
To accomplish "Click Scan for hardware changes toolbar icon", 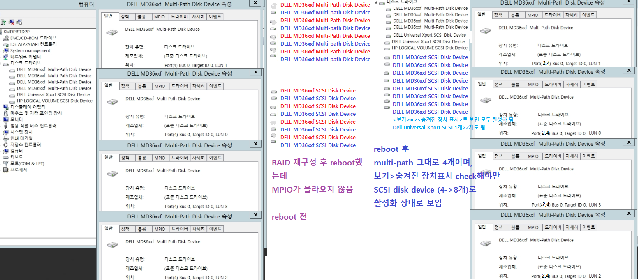I will 19,22.
